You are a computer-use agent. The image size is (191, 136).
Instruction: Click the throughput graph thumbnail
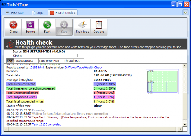[x=162, y=82]
